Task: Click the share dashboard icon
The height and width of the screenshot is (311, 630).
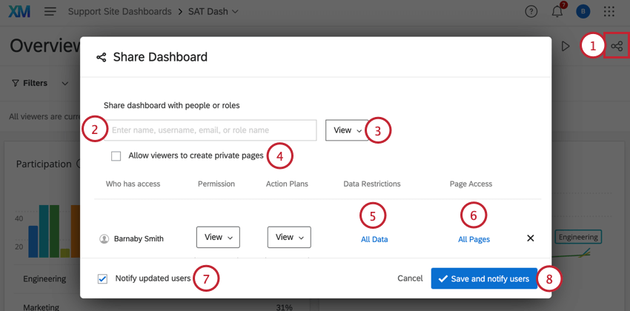Action: pyautogui.click(x=617, y=46)
